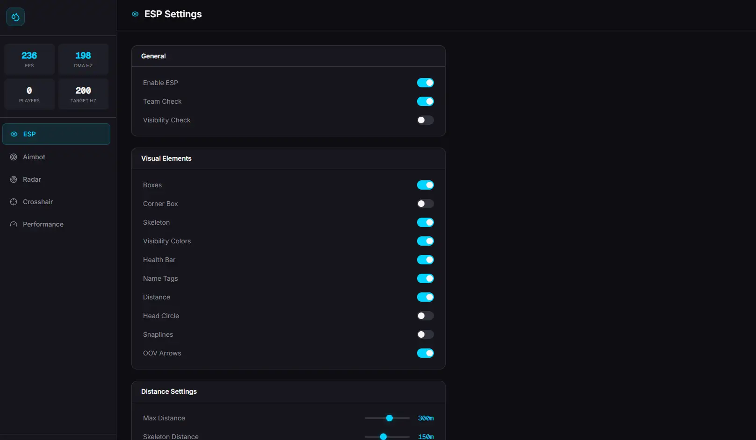
Task: Turn on Visibility Check toggle
Action: (x=425, y=120)
